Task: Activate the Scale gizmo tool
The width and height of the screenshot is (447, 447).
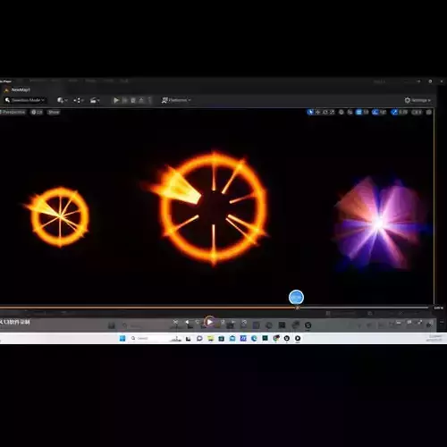Action: [332, 112]
